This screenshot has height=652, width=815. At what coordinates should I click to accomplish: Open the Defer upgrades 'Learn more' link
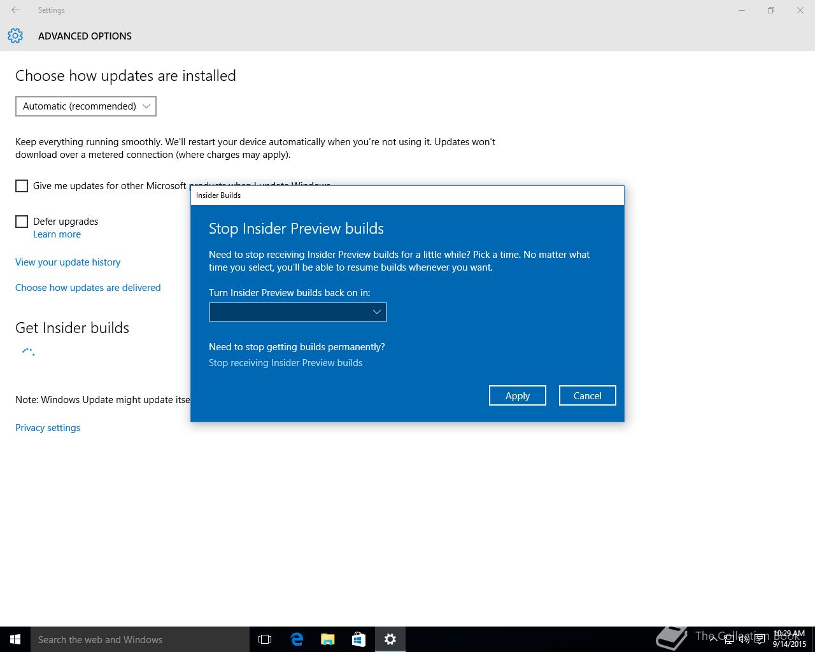[x=57, y=234]
